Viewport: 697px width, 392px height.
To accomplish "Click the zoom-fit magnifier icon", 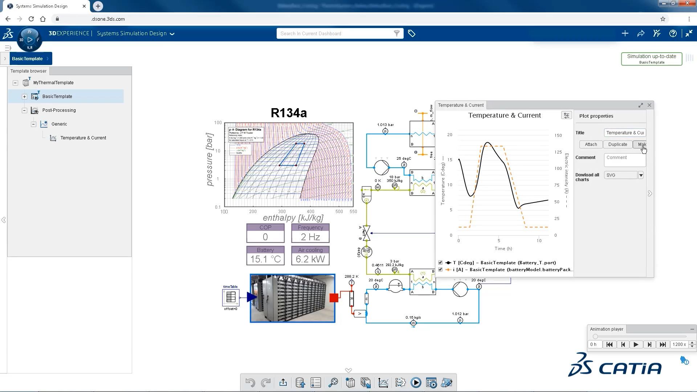I will tap(333, 383).
